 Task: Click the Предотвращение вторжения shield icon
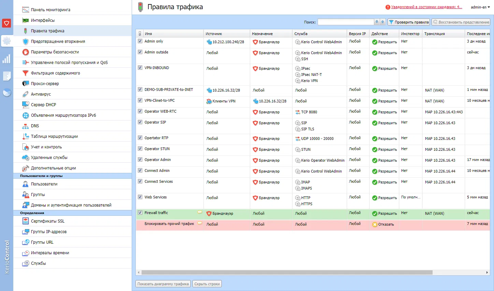coord(26,42)
